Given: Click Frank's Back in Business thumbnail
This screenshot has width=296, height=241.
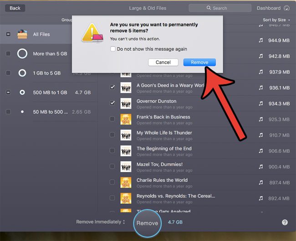Looking at the screenshot, I should point(126,119).
